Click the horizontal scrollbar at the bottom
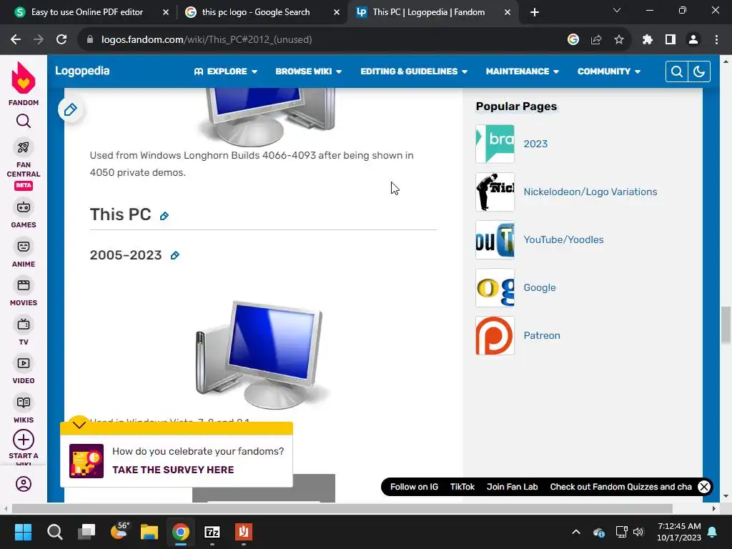This screenshot has width=732, height=549. 342,508
